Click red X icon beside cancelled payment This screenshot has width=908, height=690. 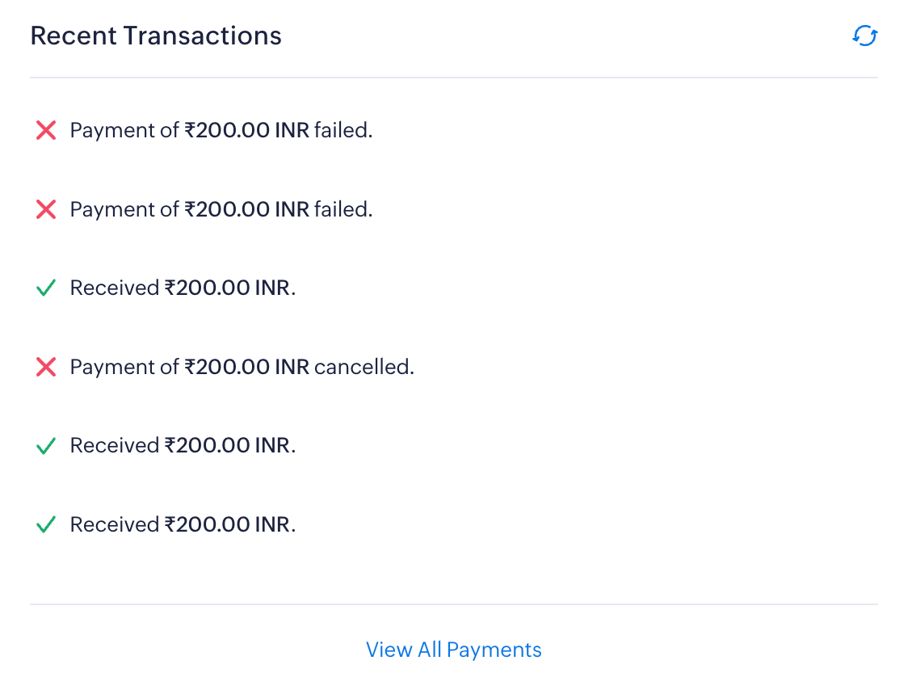point(46,367)
